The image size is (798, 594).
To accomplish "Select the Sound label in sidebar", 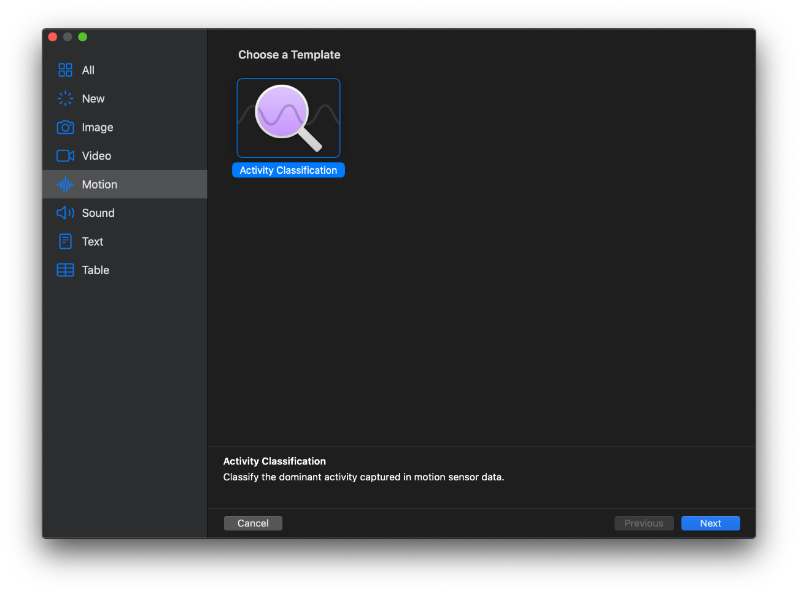I will click(x=98, y=213).
